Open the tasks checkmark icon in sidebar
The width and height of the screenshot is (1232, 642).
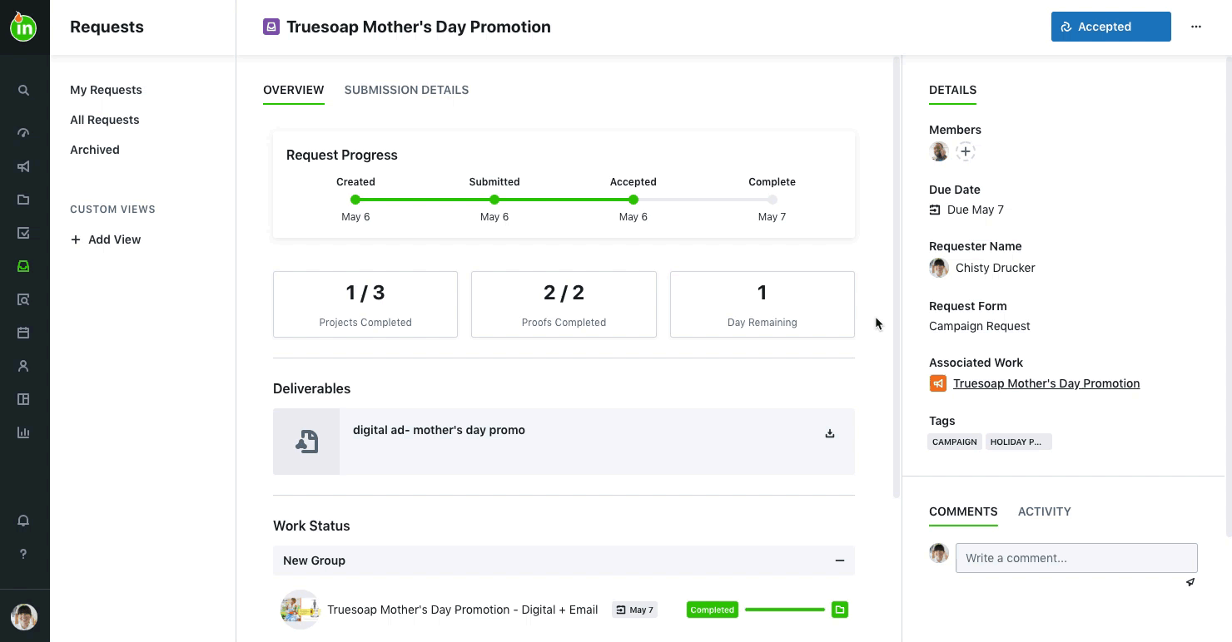coord(23,233)
